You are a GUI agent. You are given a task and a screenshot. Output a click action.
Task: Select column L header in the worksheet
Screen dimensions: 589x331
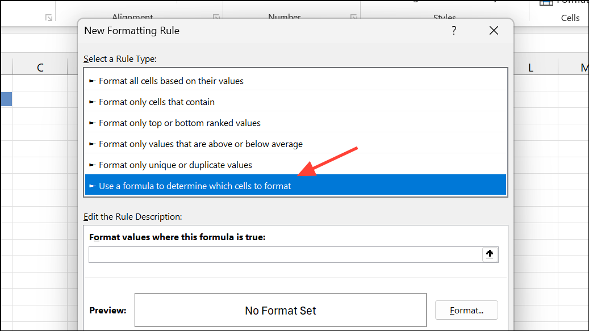tap(530, 67)
